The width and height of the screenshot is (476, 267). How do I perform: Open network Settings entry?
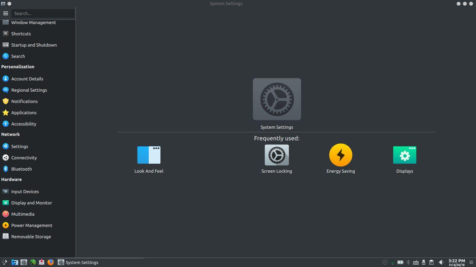[38, 147]
